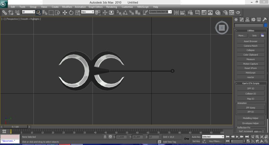Click the More... utilities button

(242, 36)
